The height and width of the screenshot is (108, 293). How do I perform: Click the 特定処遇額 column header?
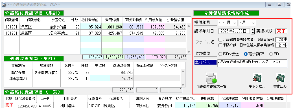point(145,65)
